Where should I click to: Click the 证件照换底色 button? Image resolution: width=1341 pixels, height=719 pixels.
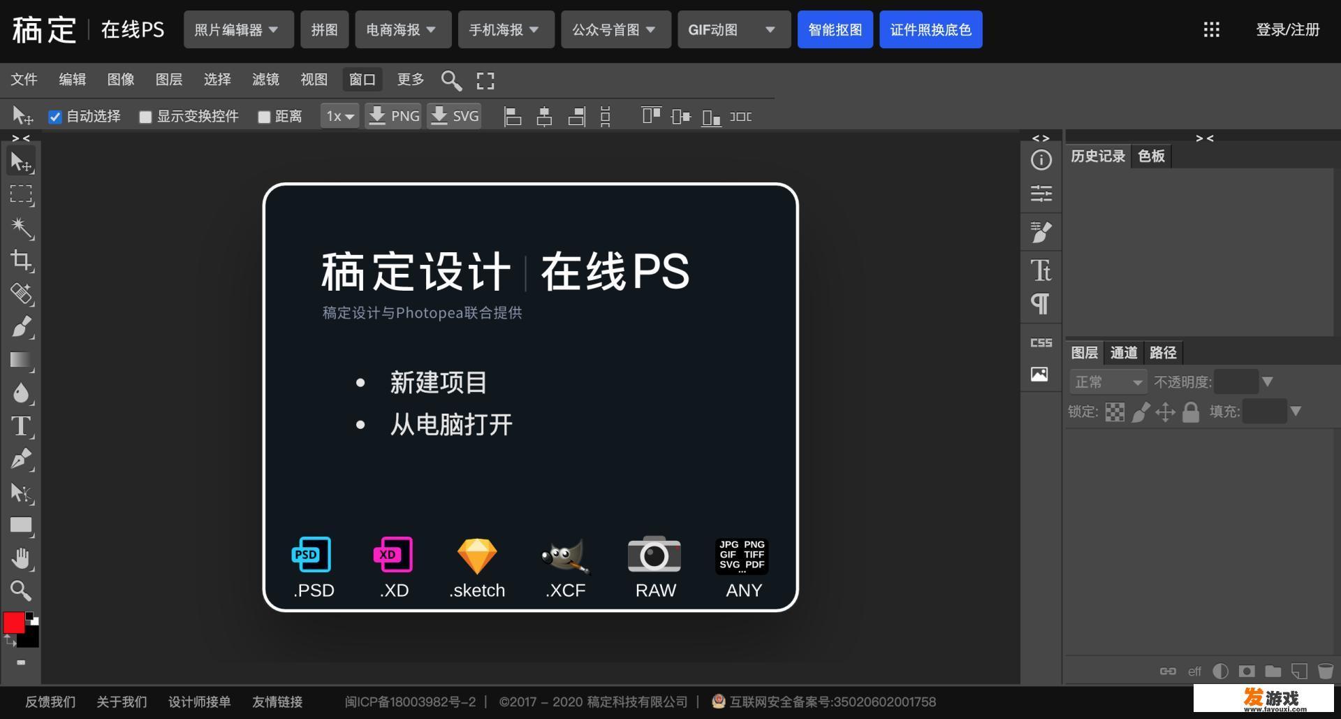pyautogui.click(x=930, y=29)
